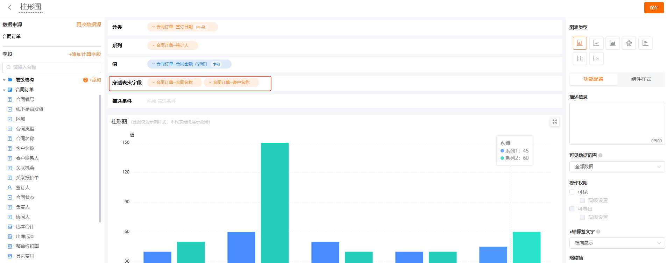Select the stacked column chart type icon
The image size is (667, 263).
pyautogui.click(x=580, y=58)
